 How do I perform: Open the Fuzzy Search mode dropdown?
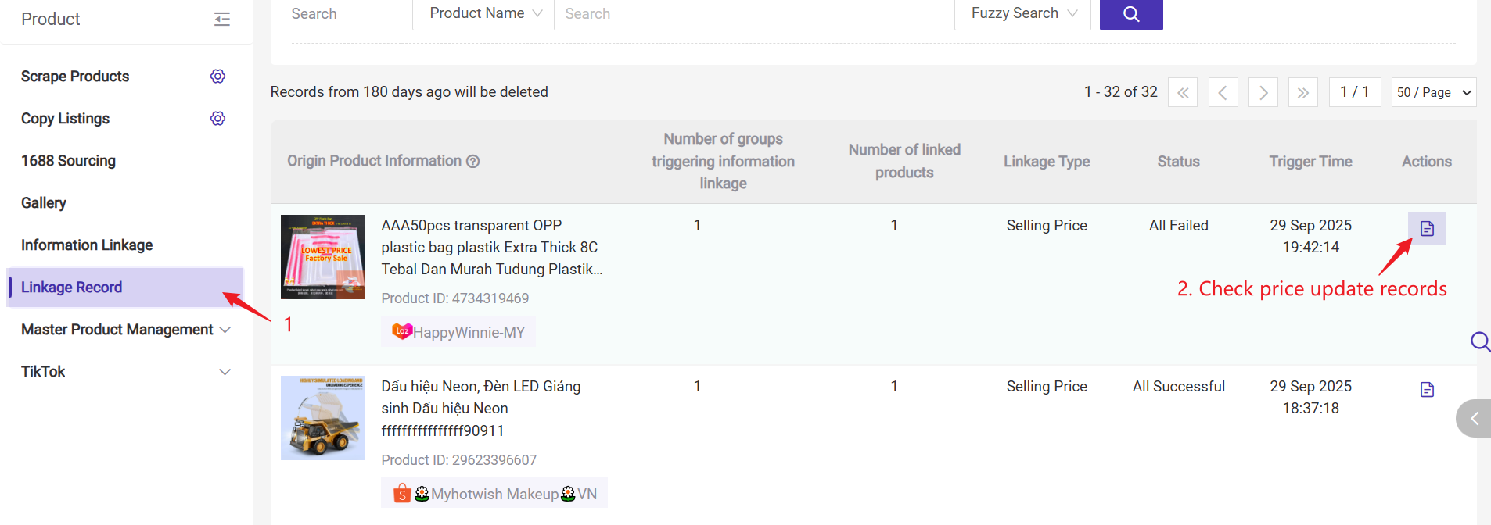click(x=1022, y=14)
